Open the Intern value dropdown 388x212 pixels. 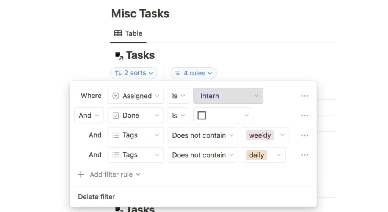228,96
